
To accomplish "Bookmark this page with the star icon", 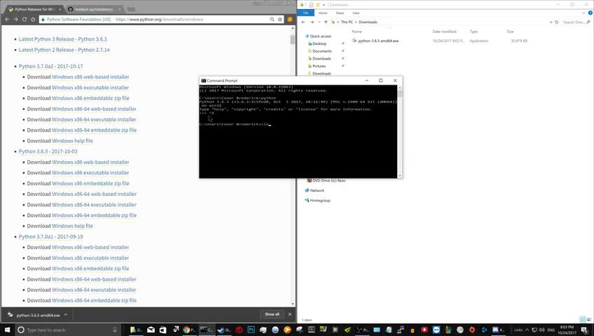I will tap(280, 20).
